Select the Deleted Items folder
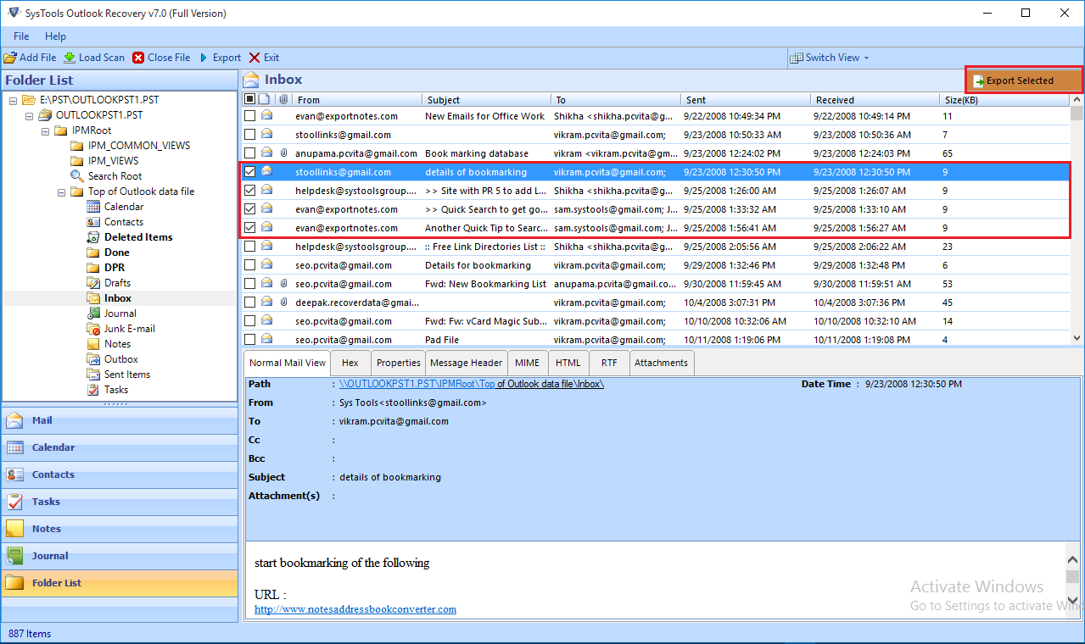Viewport: 1085px width, 644px height. [x=138, y=237]
